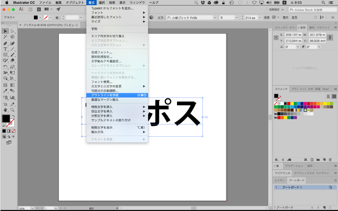Click the Rectangle tool
This screenshot has width=338, height=211.
tap(5, 55)
